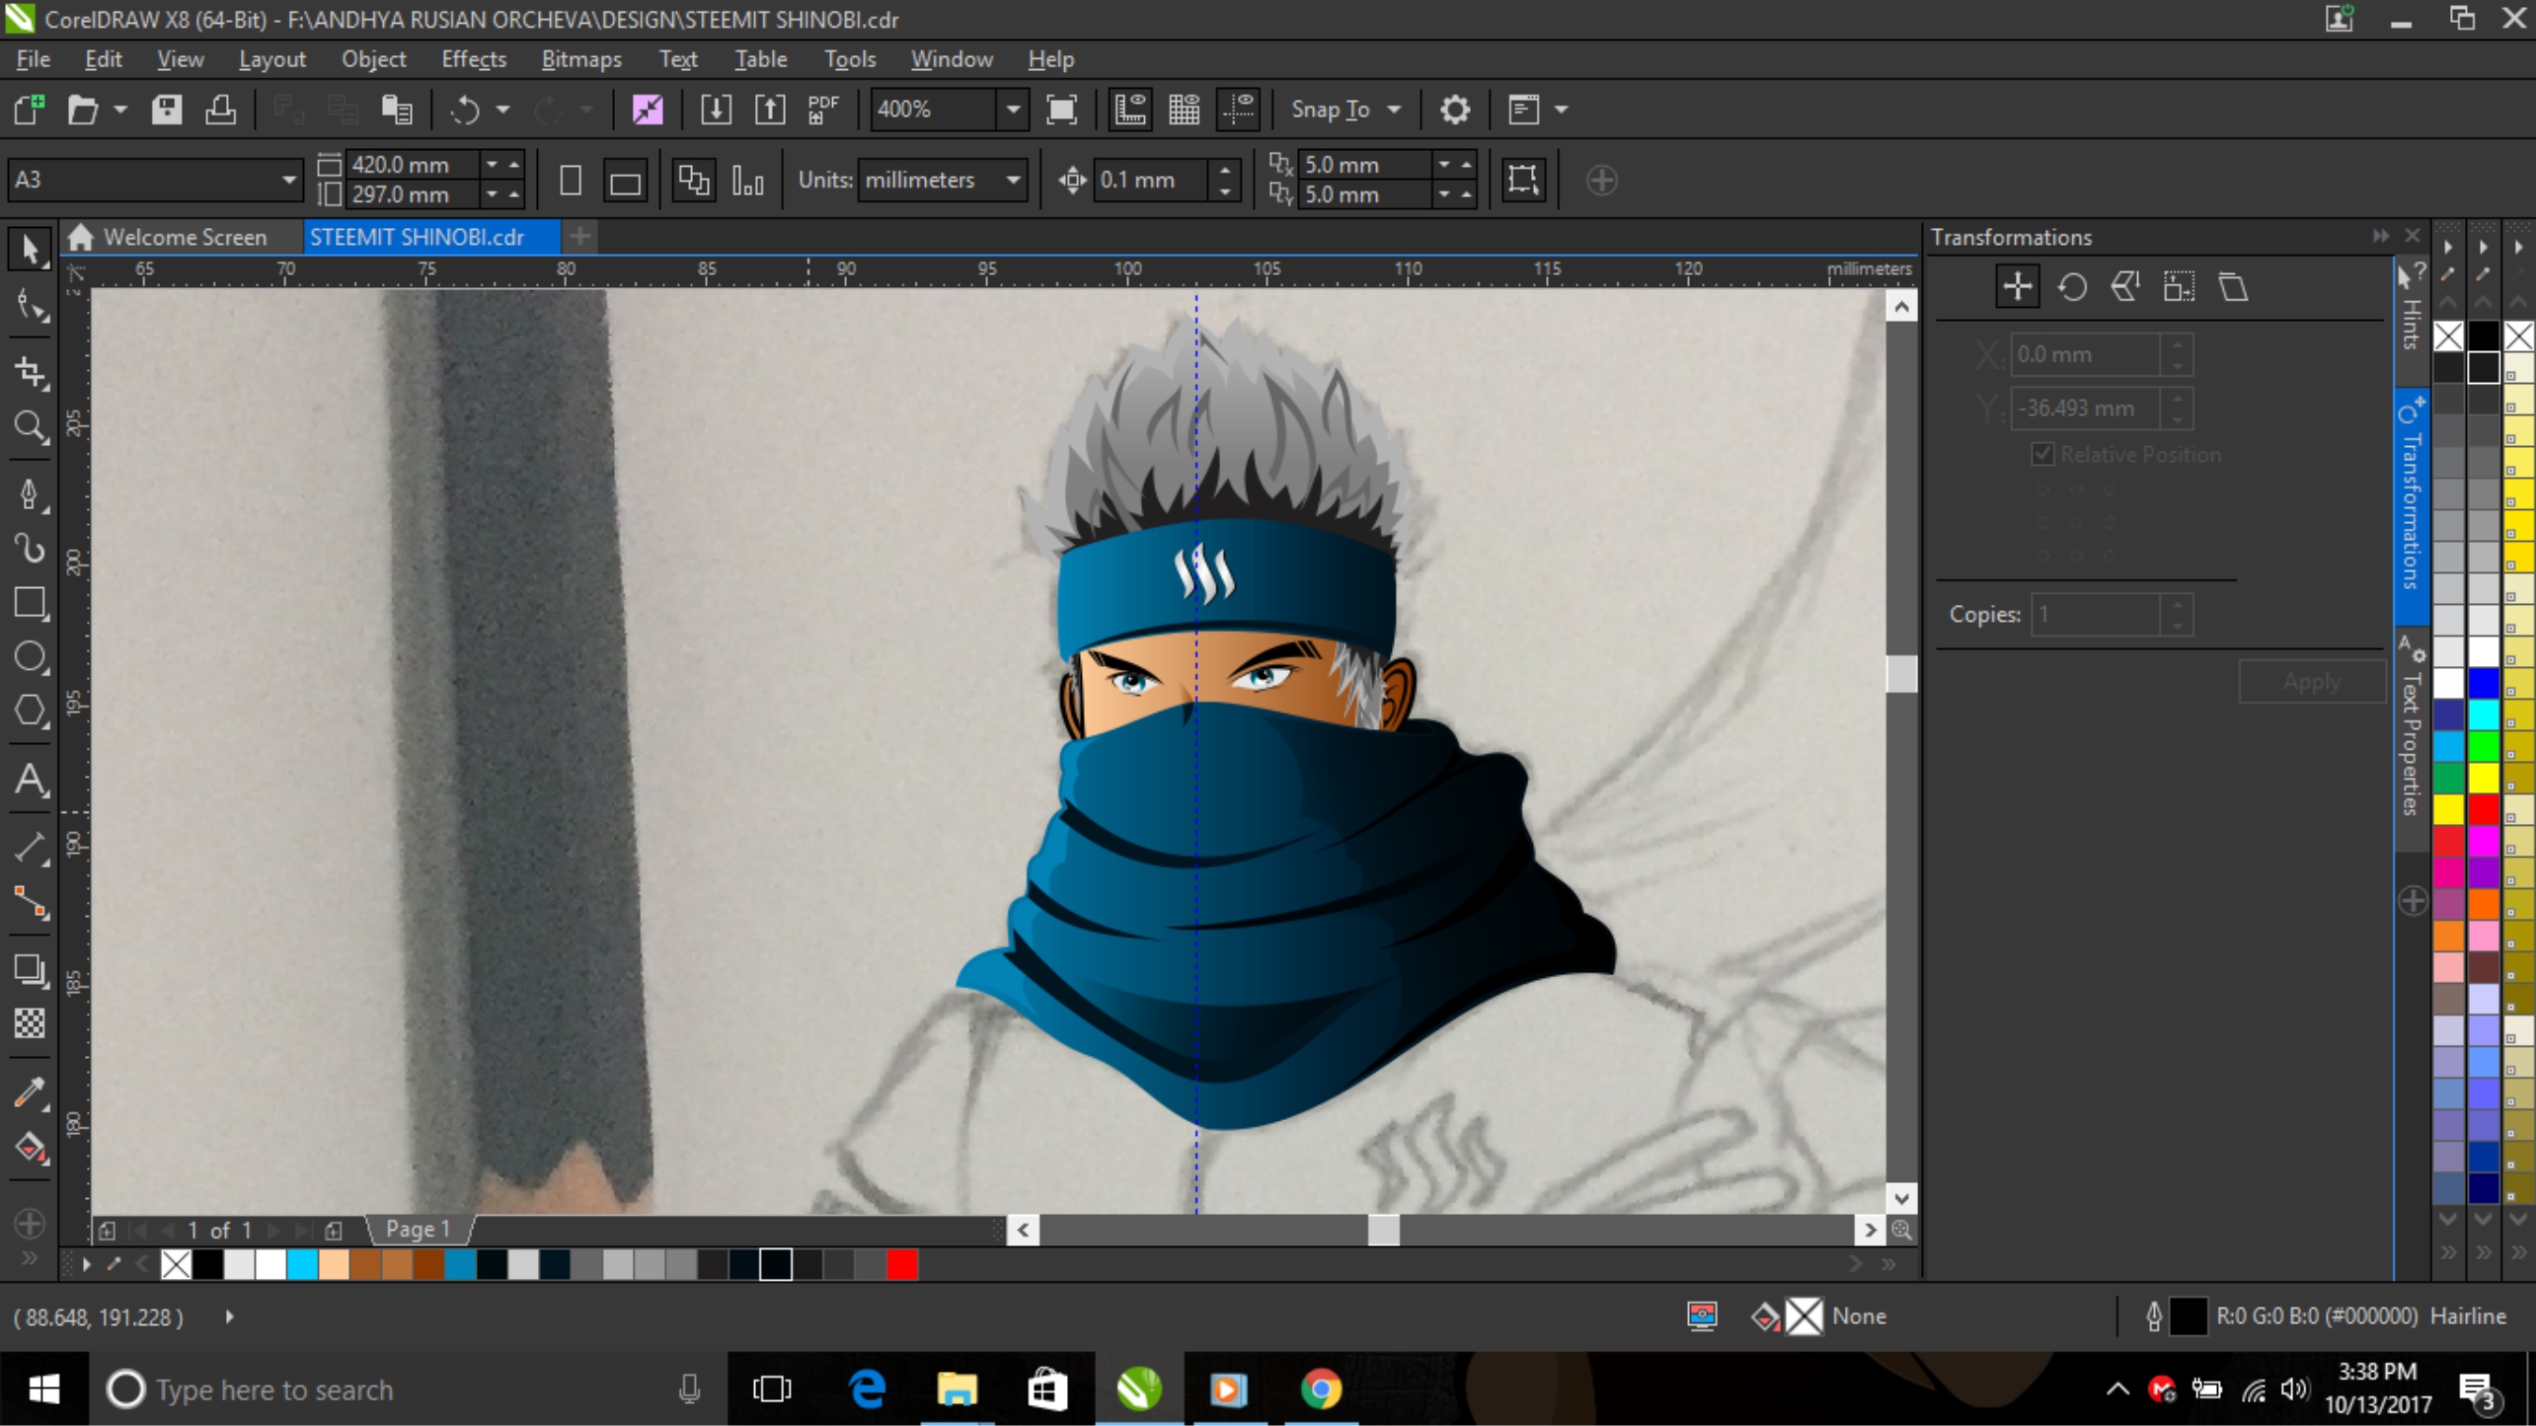Switch to the Welcome Screen tab
Image resolution: width=2536 pixels, height=1426 pixels.
coord(184,237)
